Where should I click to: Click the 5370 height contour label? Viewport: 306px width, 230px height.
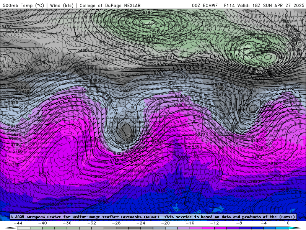click(159, 63)
